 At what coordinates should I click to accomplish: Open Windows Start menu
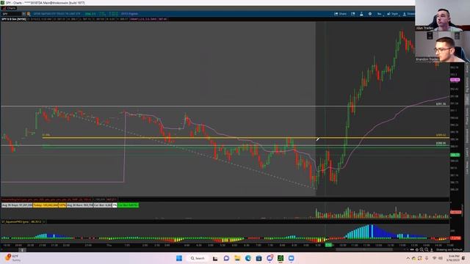point(179,258)
